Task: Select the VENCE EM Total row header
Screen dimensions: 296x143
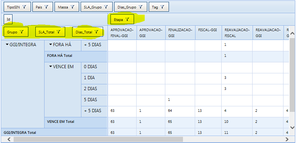Action: point(76,122)
